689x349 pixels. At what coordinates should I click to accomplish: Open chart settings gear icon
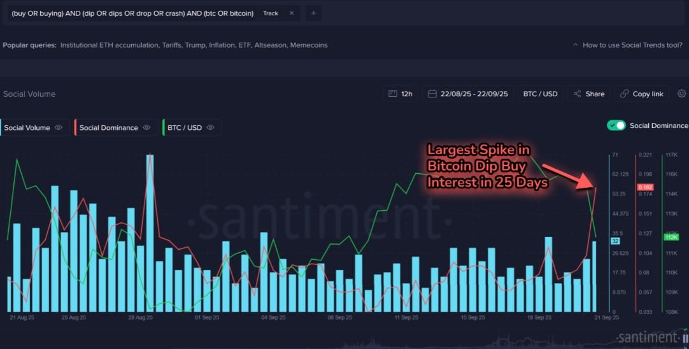(x=681, y=94)
